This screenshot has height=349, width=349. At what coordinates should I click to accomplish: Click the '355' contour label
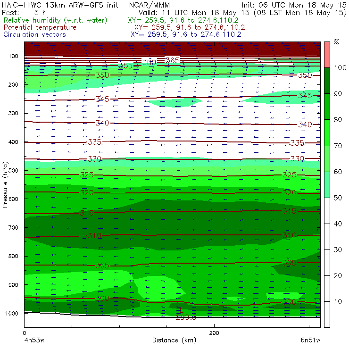click(x=126, y=66)
